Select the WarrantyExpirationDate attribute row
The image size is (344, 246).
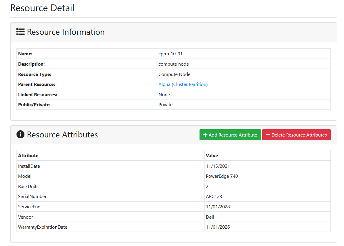[x=174, y=227]
